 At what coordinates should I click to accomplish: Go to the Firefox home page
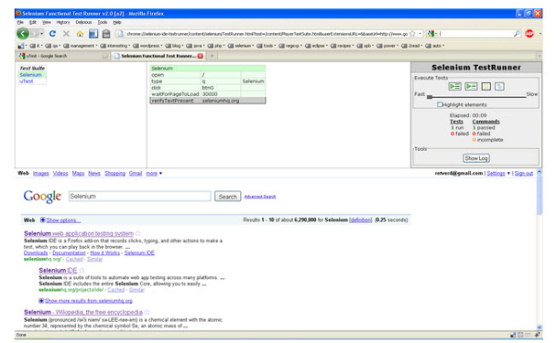point(80,33)
